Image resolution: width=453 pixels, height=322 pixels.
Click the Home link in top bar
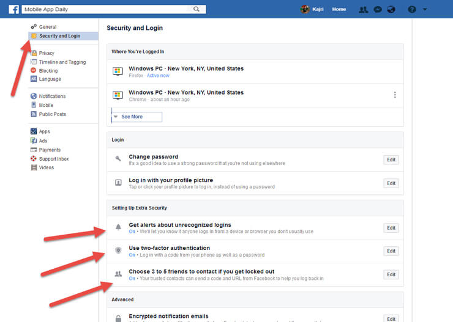click(x=339, y=9)
